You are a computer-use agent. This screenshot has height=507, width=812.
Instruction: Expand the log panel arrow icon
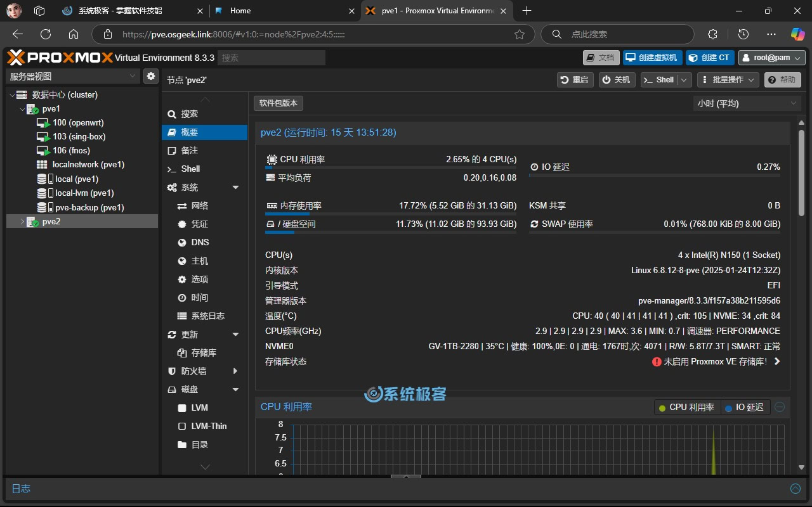[796, 489]
